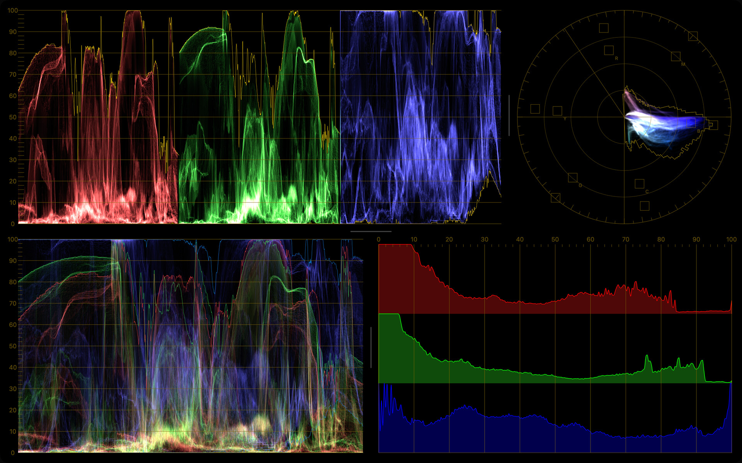Click the blue channel of the RGB parade

(420, 117)
